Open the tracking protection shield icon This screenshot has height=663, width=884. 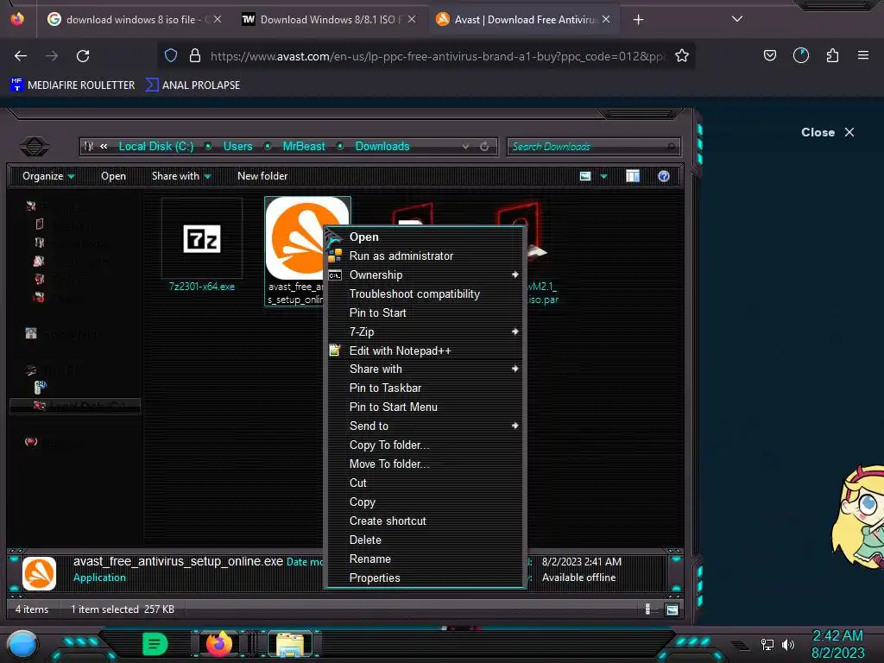pyautogui.click(x=171, y=55)
